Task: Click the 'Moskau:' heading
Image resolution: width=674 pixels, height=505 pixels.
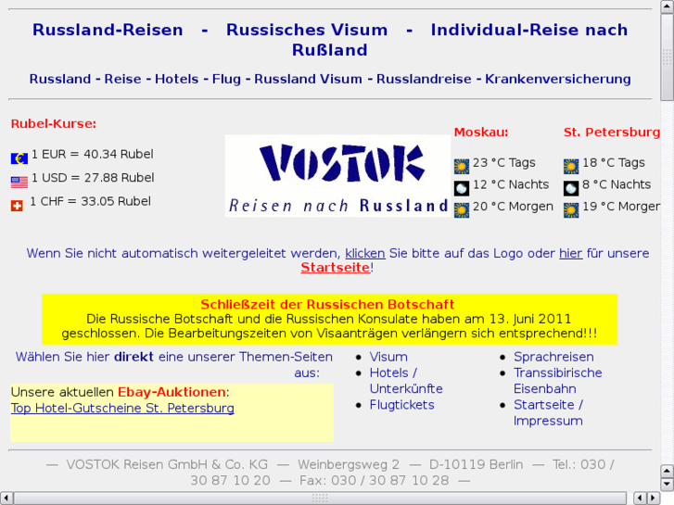Action: click(x=481, y=132)
